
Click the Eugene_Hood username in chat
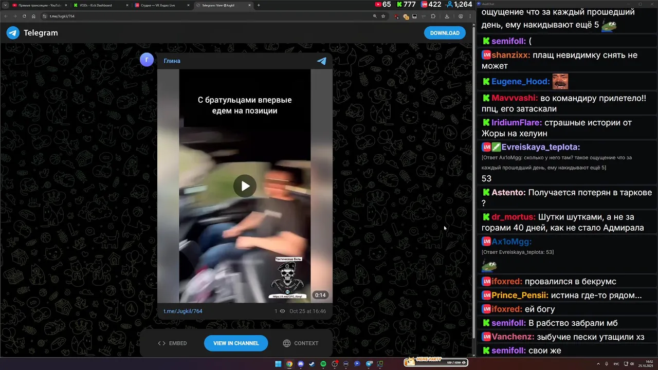pyautogui.click(x=520, y=82)
